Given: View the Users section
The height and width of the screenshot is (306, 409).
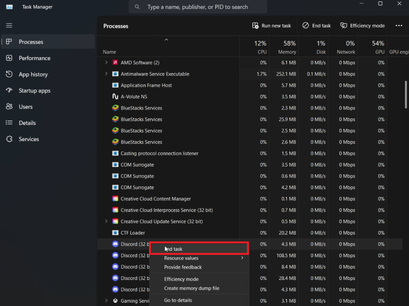Looking at the screenshot, I should coord(26,106).
